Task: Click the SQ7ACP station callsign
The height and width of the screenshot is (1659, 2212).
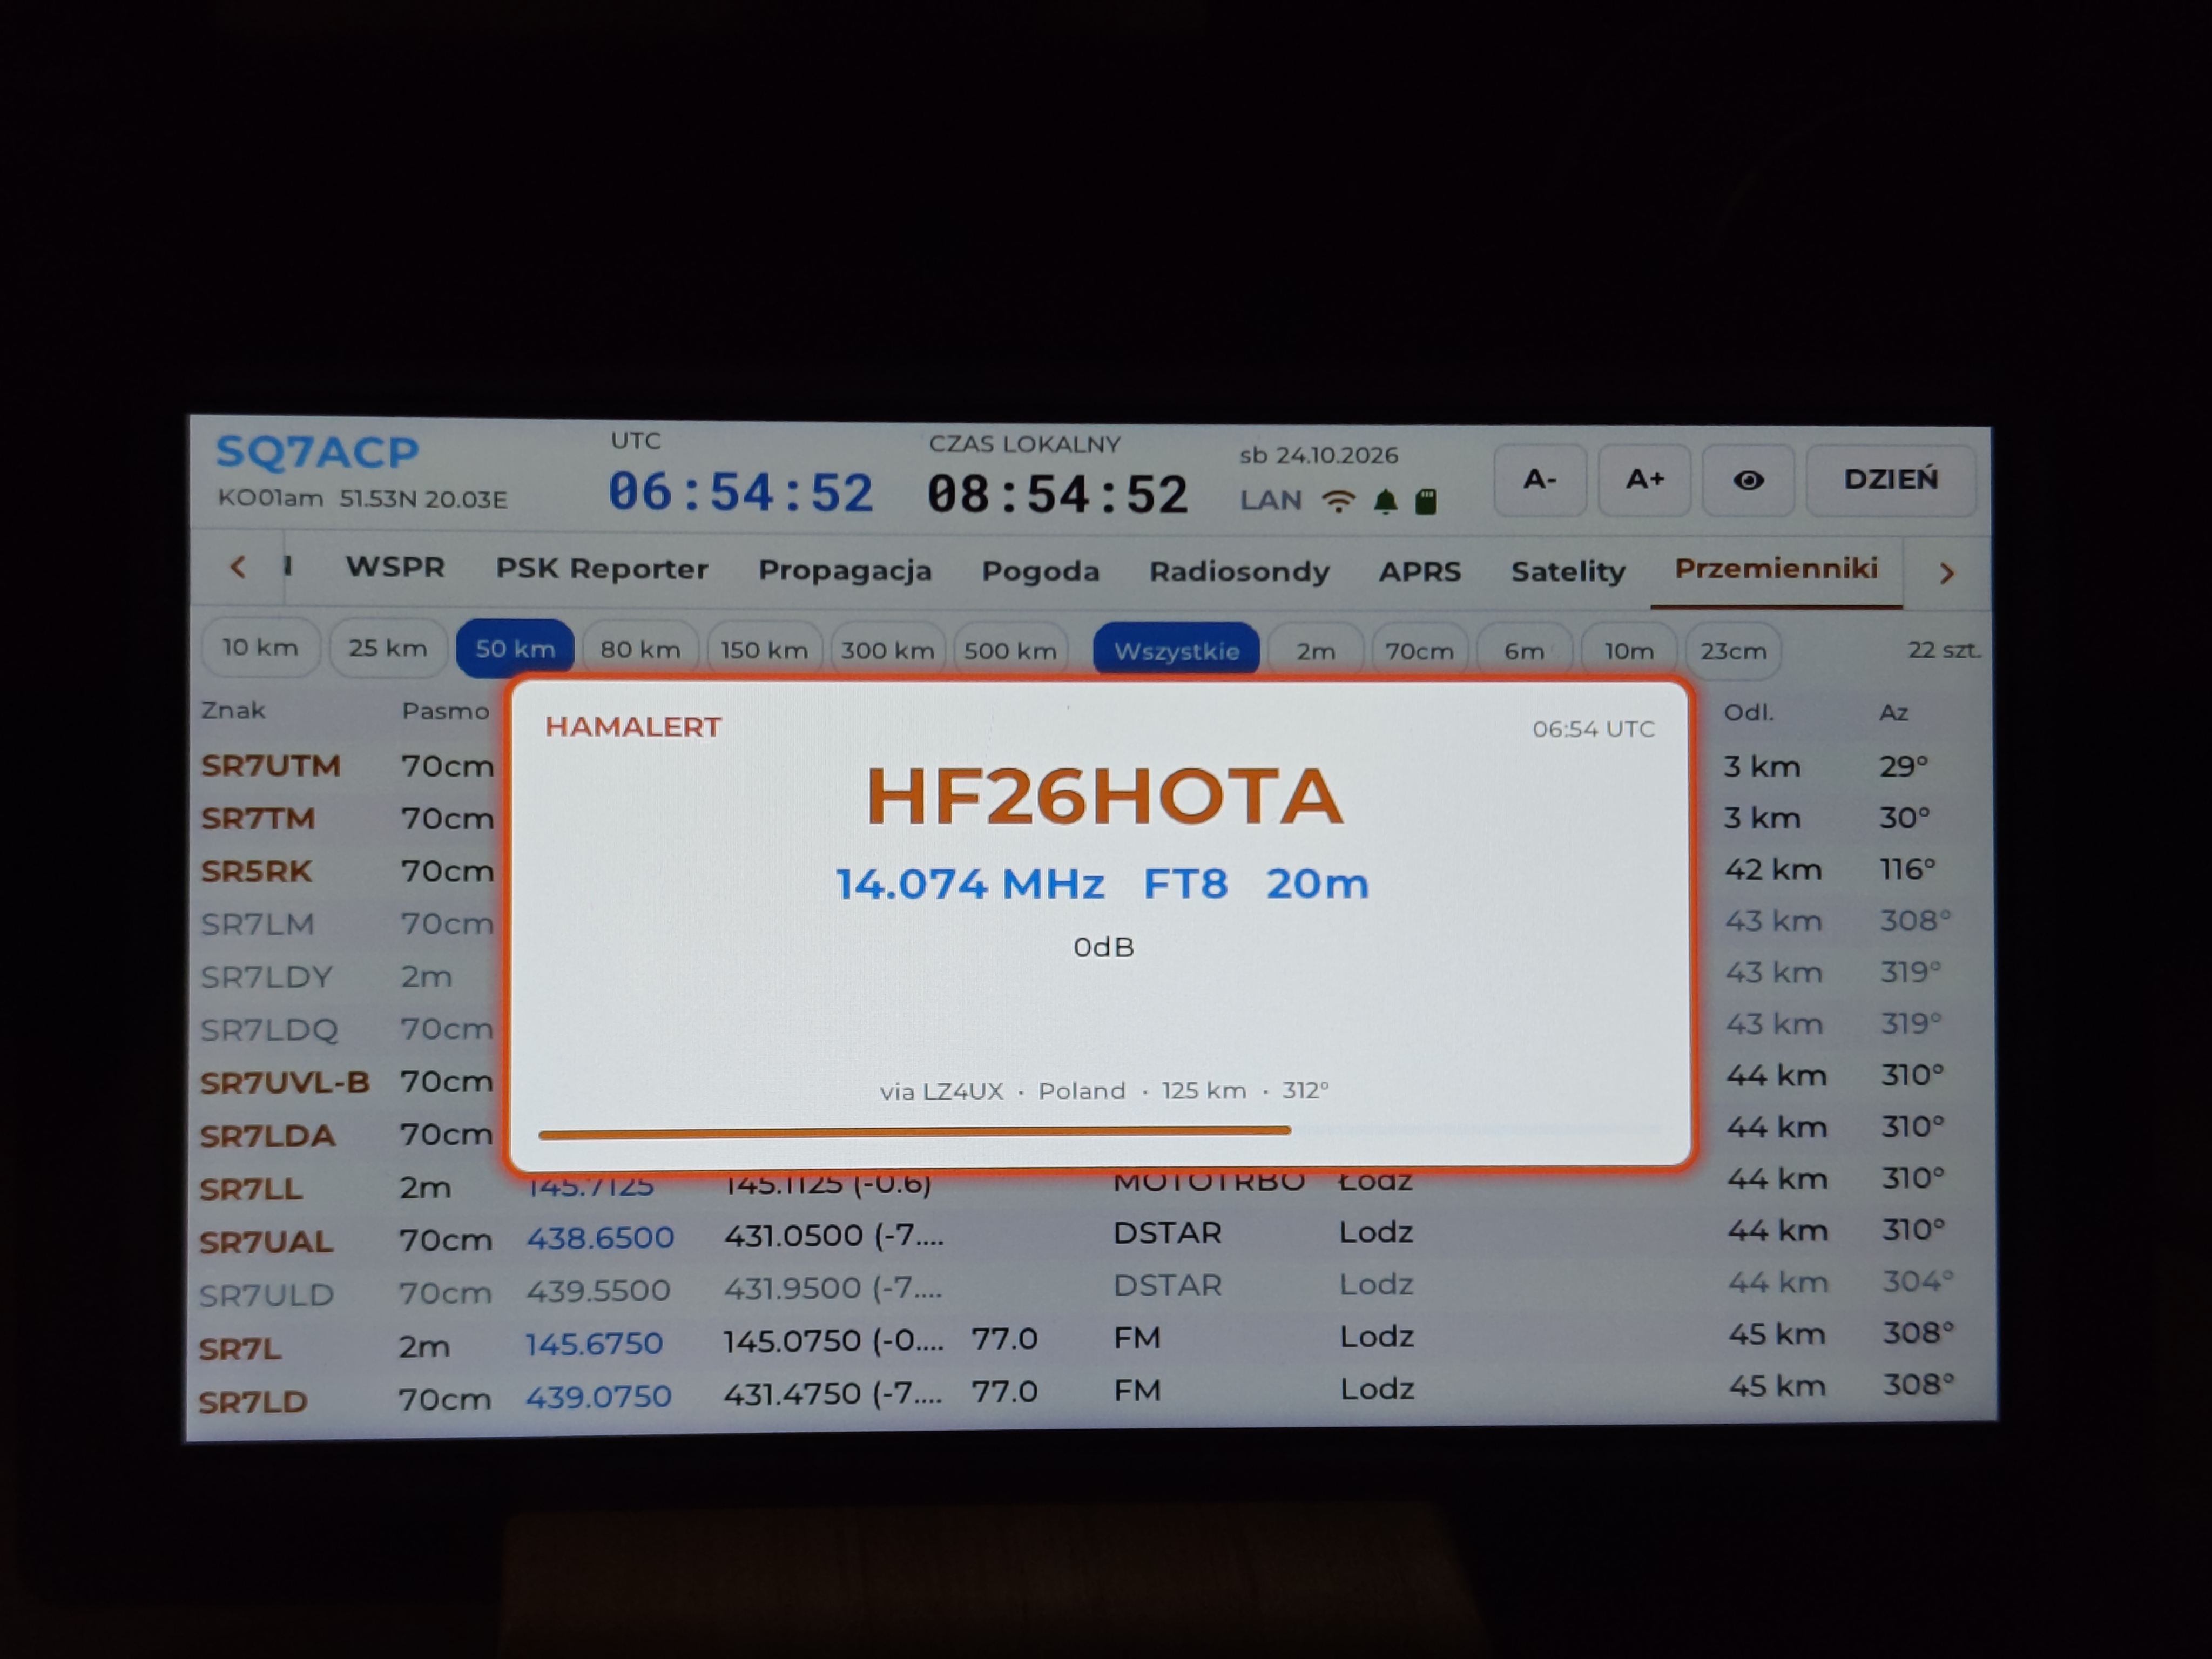Action: click(317, 452)
